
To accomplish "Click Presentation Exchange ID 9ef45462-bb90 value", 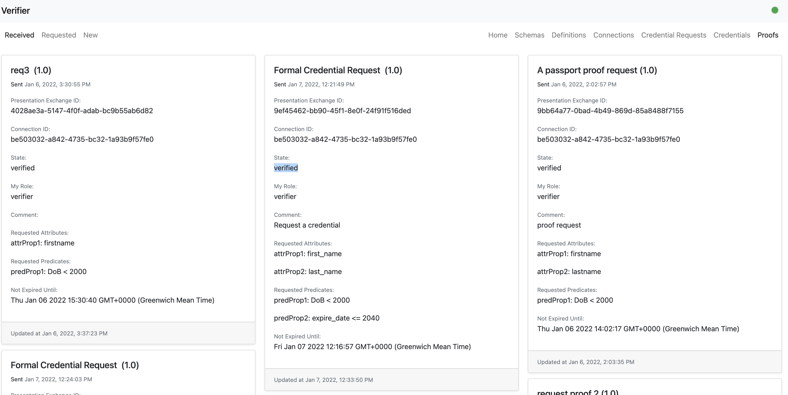I will (342, 111).
